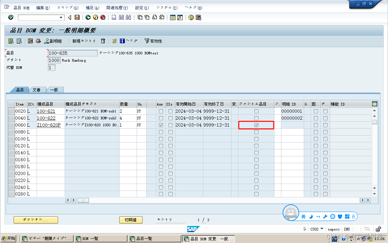This screenshot has width=388, height=243.
Task: Enable the Asm checkbox for item 0020
Action: click(x=161, y=111)
